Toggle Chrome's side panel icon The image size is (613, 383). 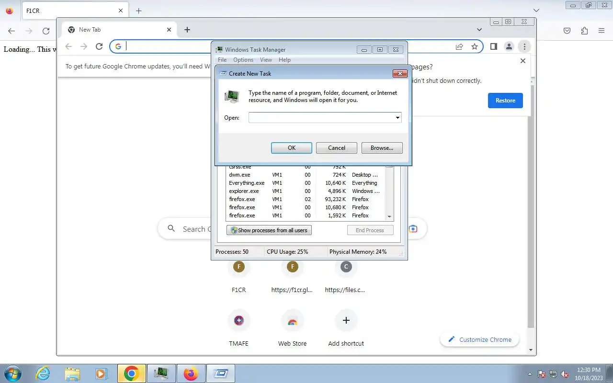click(494, 46)
